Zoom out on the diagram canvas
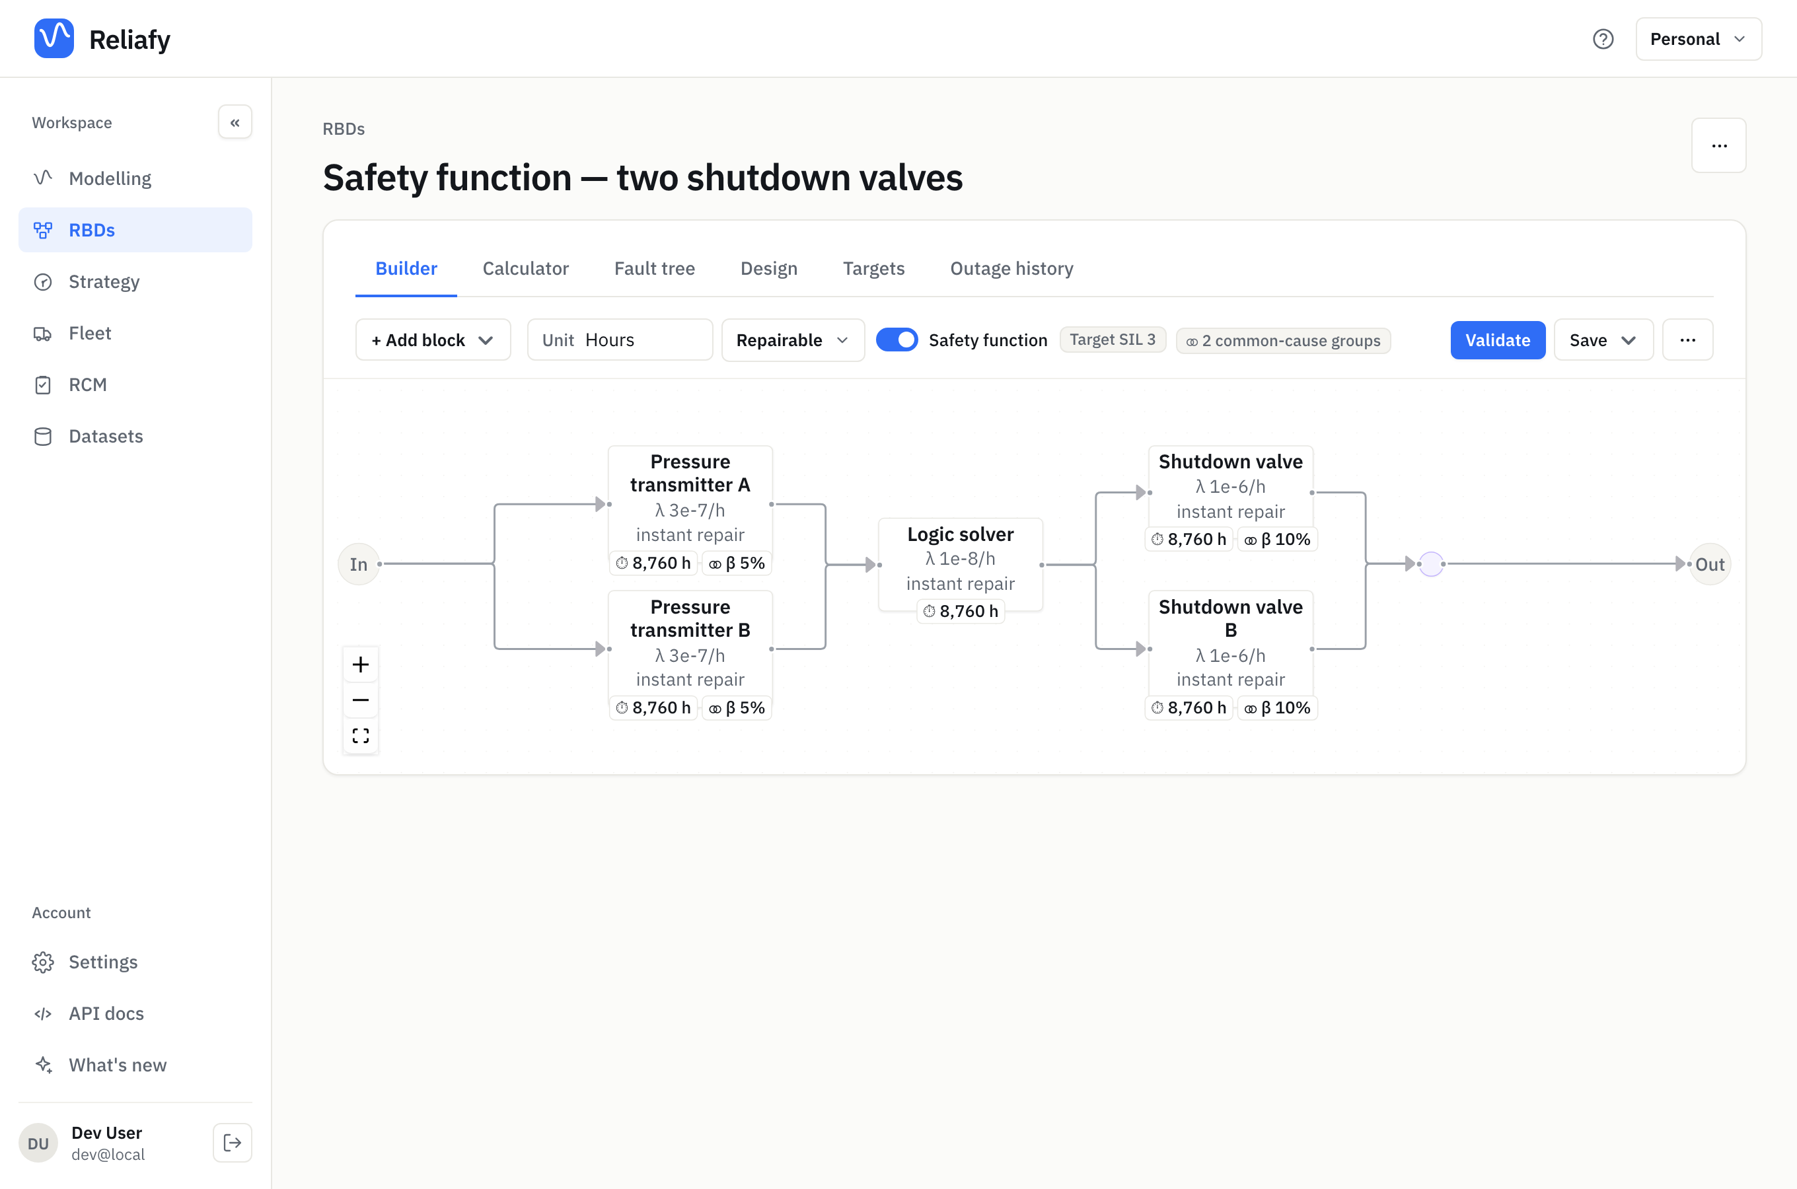Image resolution: width=1797 pixels, height=1189 pixels. pos(361,700)
